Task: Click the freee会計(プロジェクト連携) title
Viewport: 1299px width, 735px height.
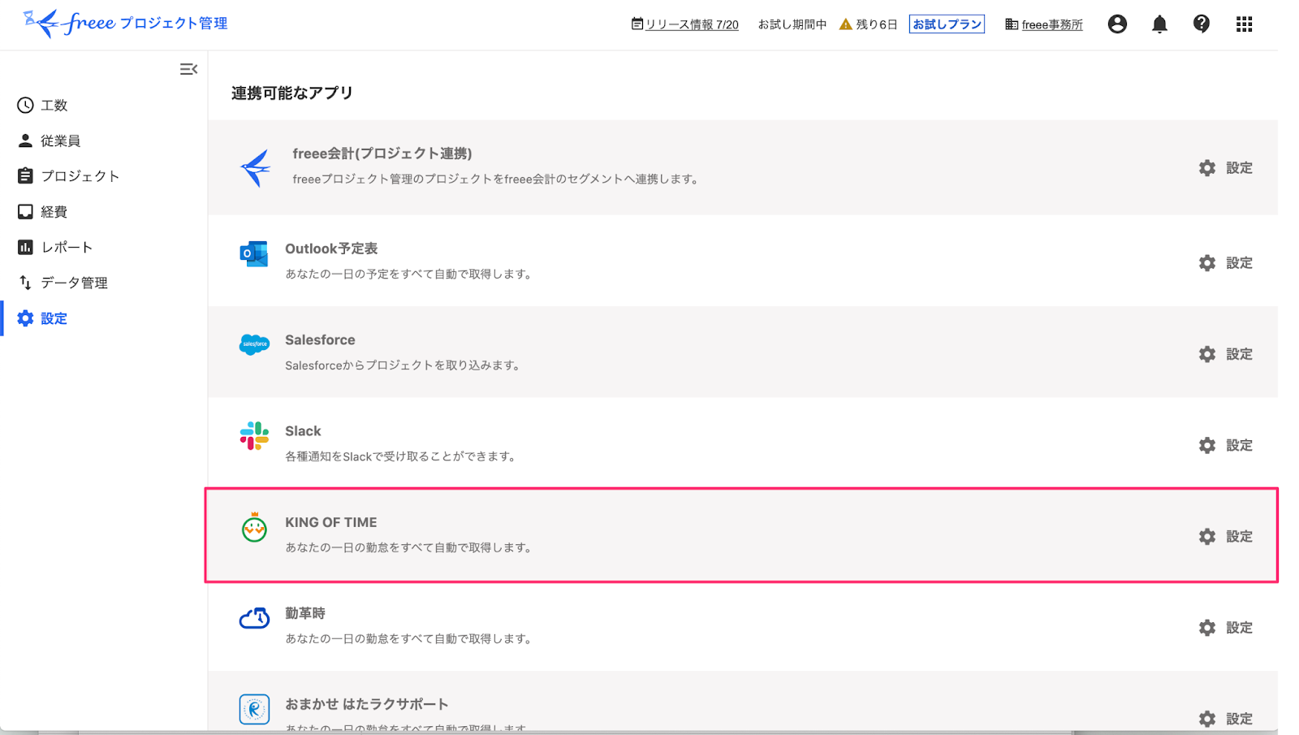Action: click(x=382, y=153)
